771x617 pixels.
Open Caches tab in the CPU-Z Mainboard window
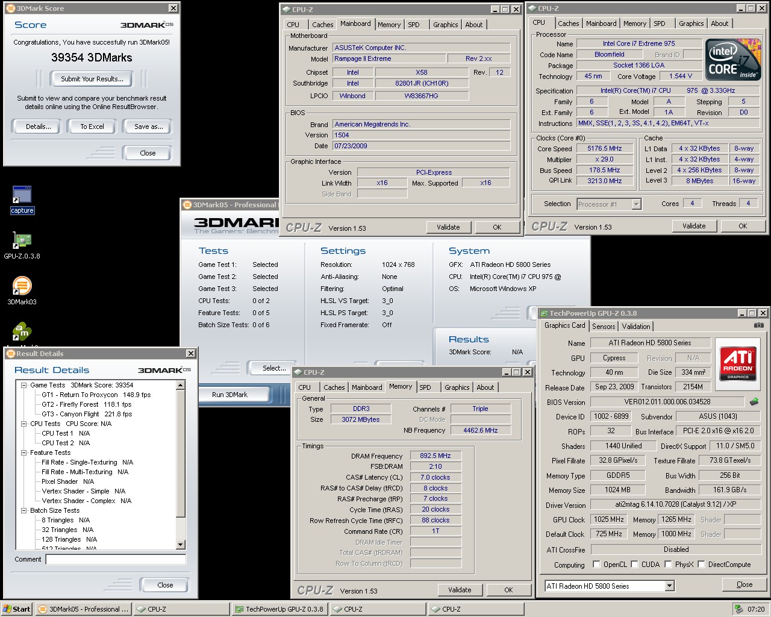click(323, 25)
